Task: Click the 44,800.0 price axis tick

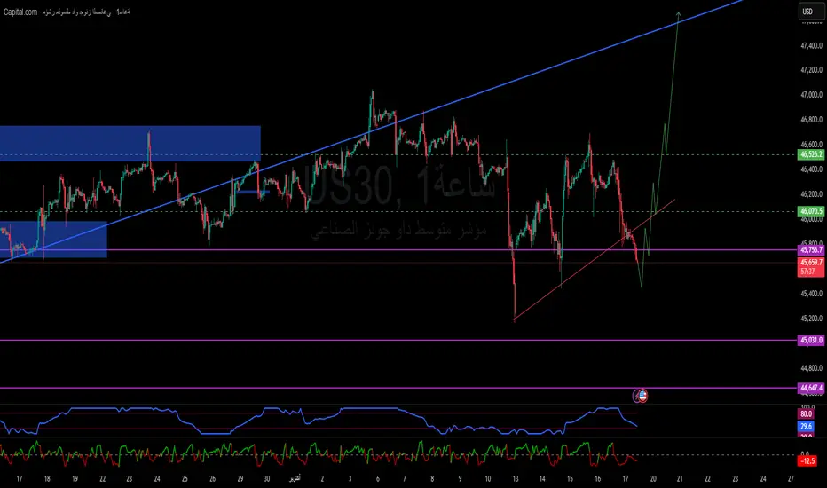Action: [811, 367]
